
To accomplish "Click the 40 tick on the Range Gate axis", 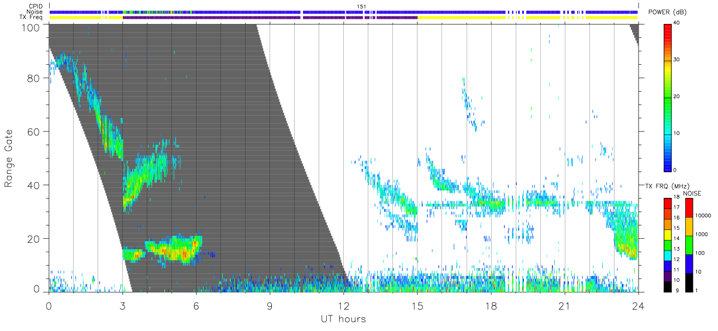I will click(33, 185).
